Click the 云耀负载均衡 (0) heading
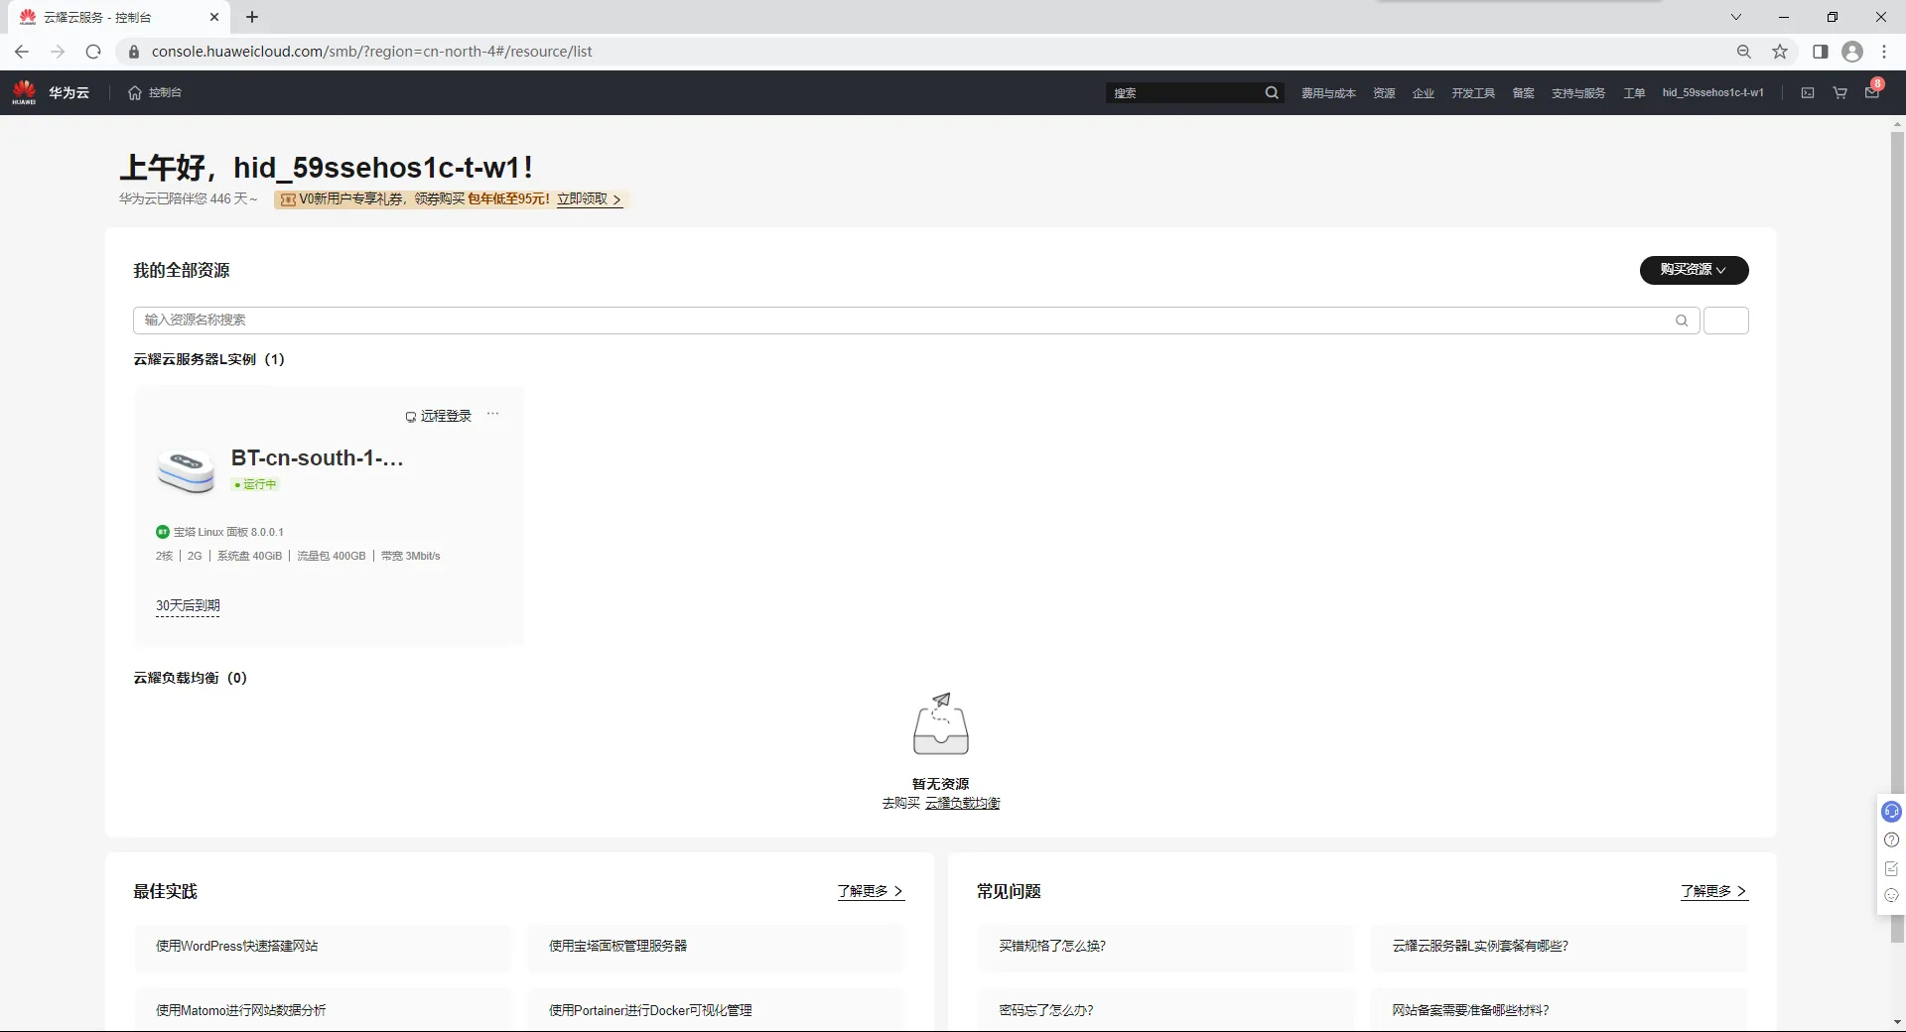The image size is (1906, 1032). pyautogui.click(x=191, y=678)
